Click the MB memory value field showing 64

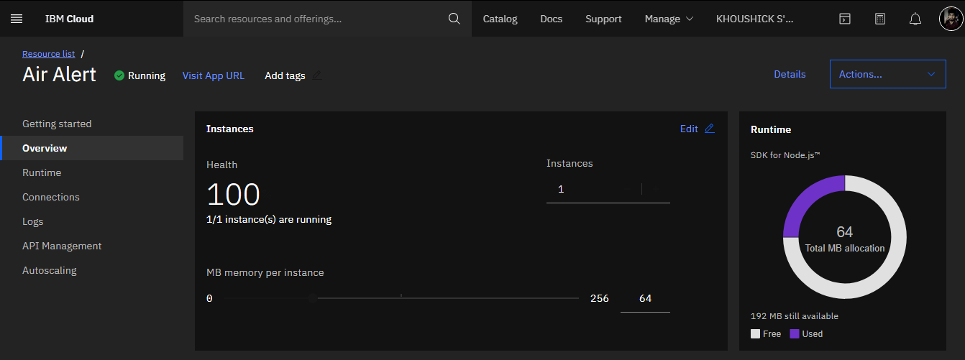point(645,298)
